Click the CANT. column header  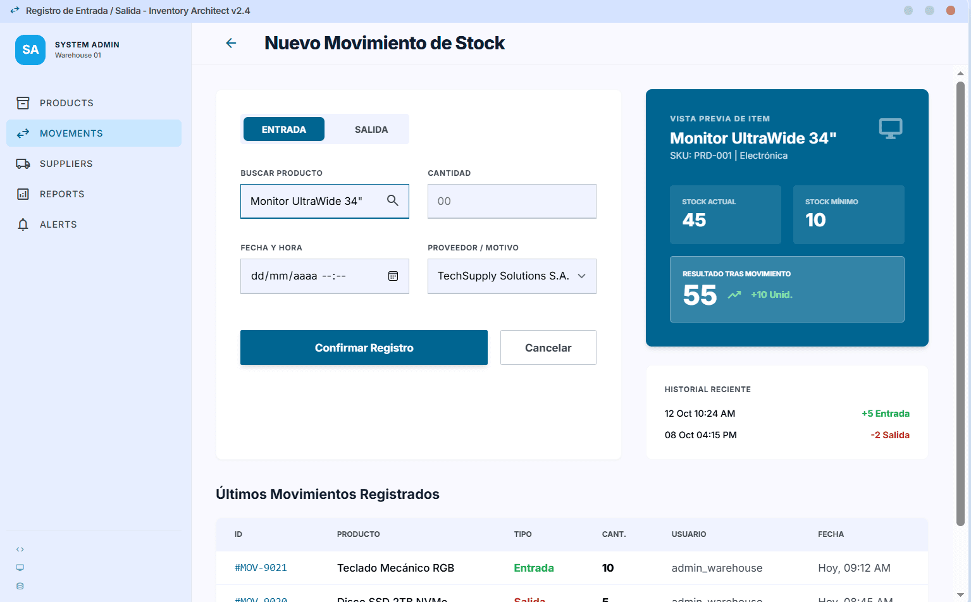614,534
